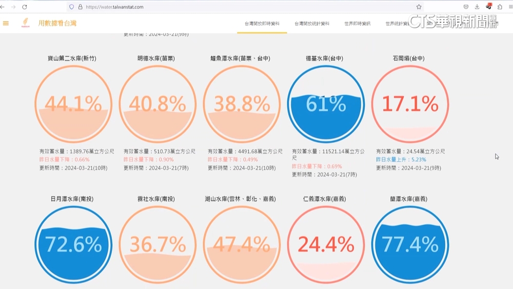
Task: Bookmark the page with the star icon
Action: coord(419,7)
